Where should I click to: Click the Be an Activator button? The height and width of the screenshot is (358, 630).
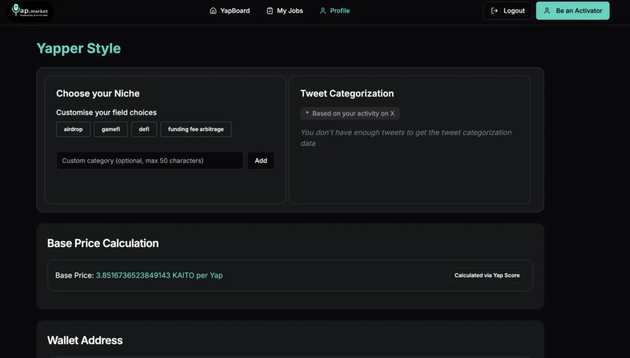(x=573, y=11)
